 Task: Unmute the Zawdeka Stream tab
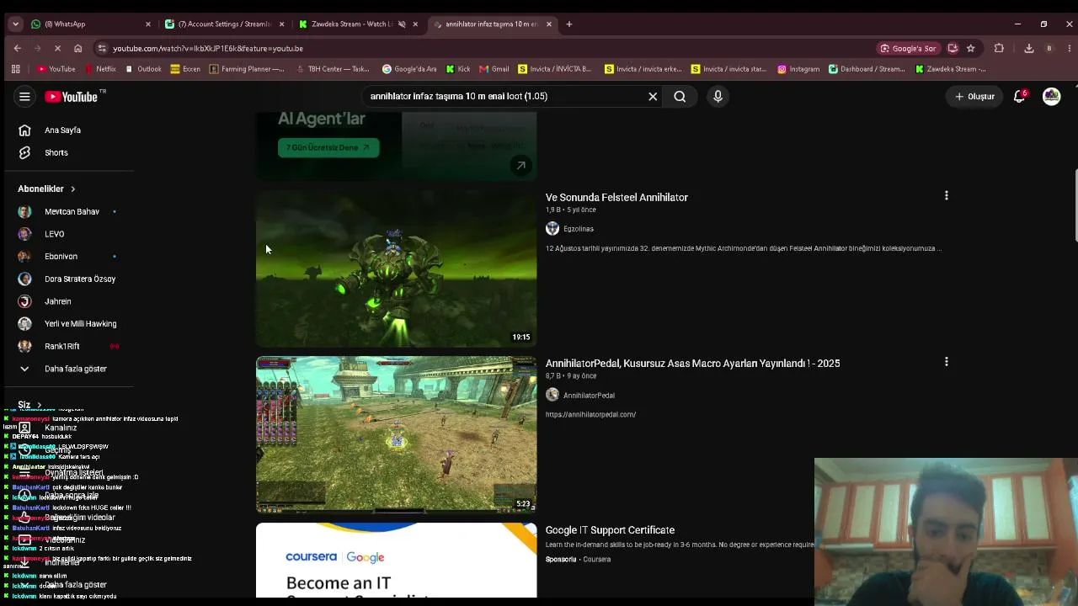(402, 24)
